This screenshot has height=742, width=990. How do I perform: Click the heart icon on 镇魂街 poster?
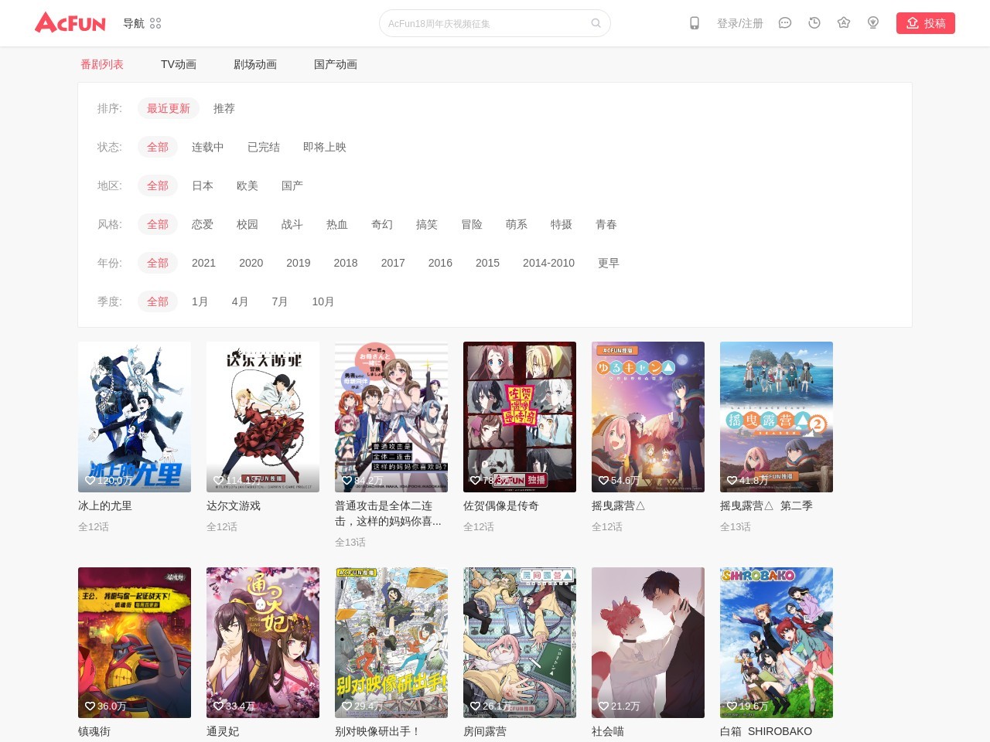coord(90,706)
